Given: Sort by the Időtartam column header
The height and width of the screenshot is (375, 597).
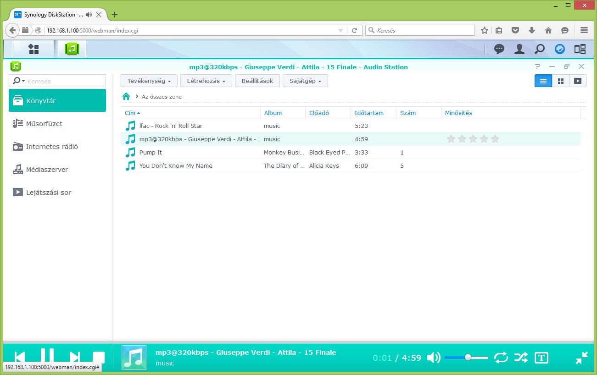Looking at the screenshot, I should 374,113.
